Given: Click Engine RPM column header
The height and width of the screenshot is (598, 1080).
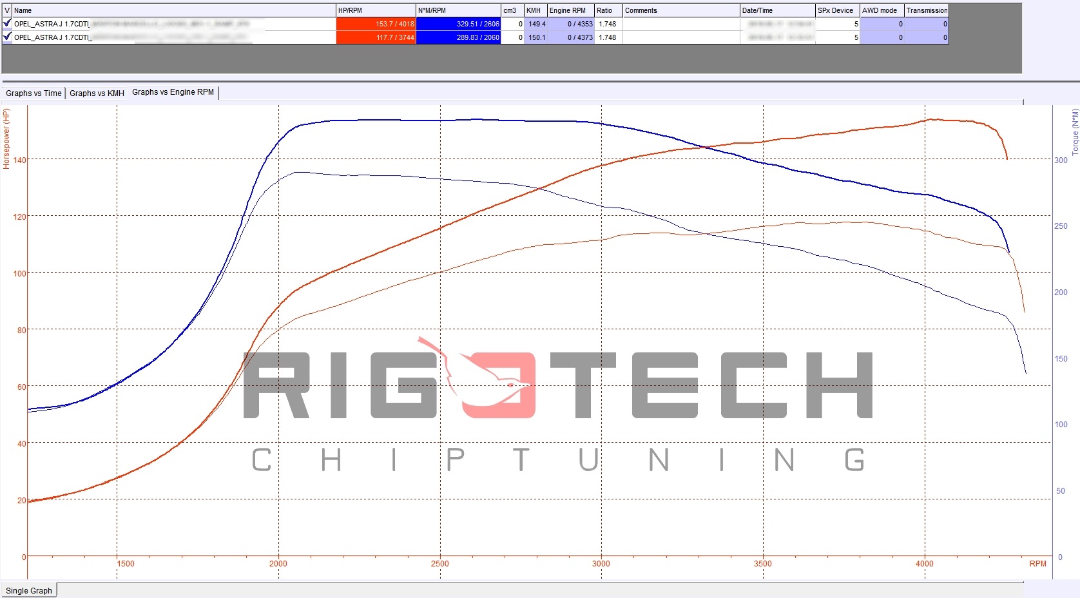Looking at the screenshot, I should click(570, 10).
